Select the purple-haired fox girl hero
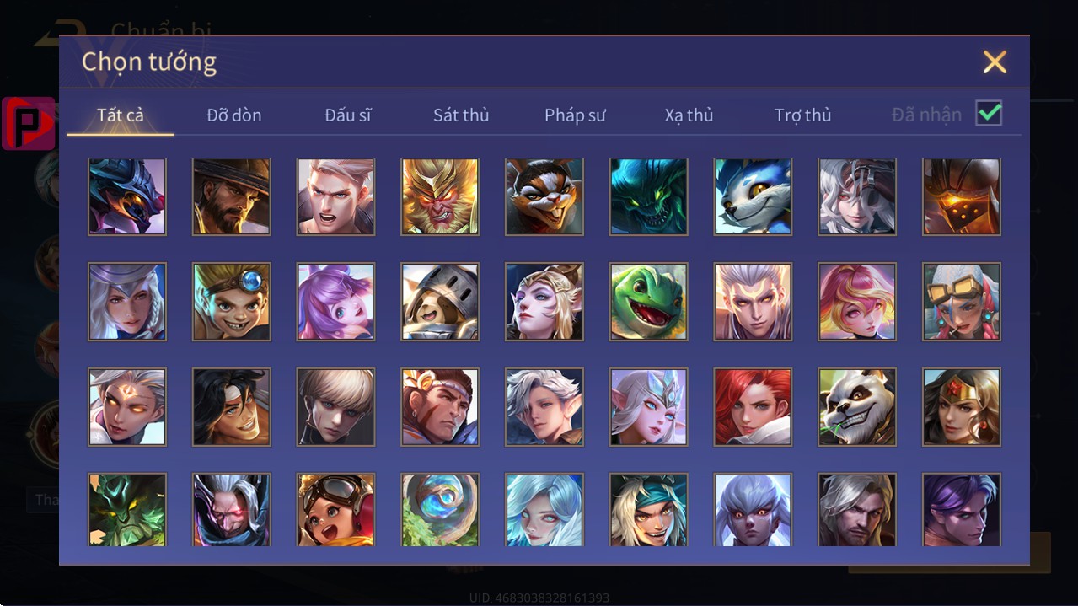Image resolution: width=1078 pixels, height=606 pixels. click(335, 302)
